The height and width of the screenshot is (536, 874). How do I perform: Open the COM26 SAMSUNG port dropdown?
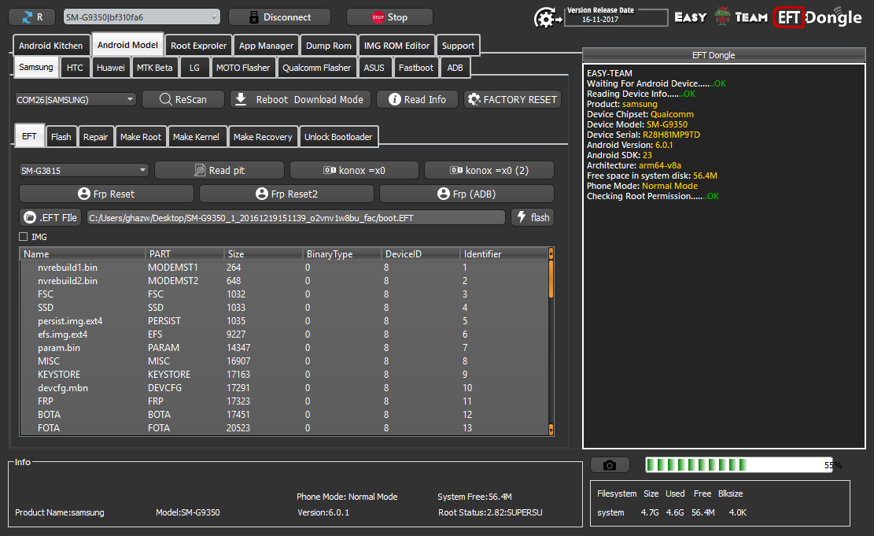pyautogui.click(x=76, y=99)
